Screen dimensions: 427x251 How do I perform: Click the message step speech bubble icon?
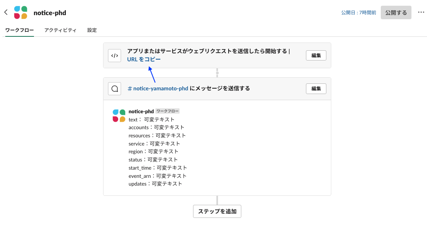pyautogui.click(x=115, y=88)
